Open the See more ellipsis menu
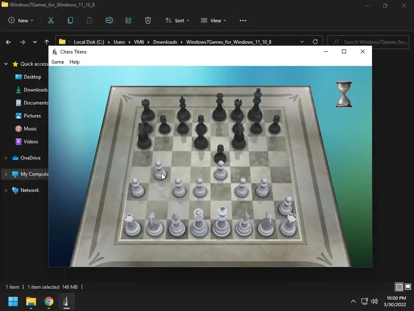 tap(243, 20)
